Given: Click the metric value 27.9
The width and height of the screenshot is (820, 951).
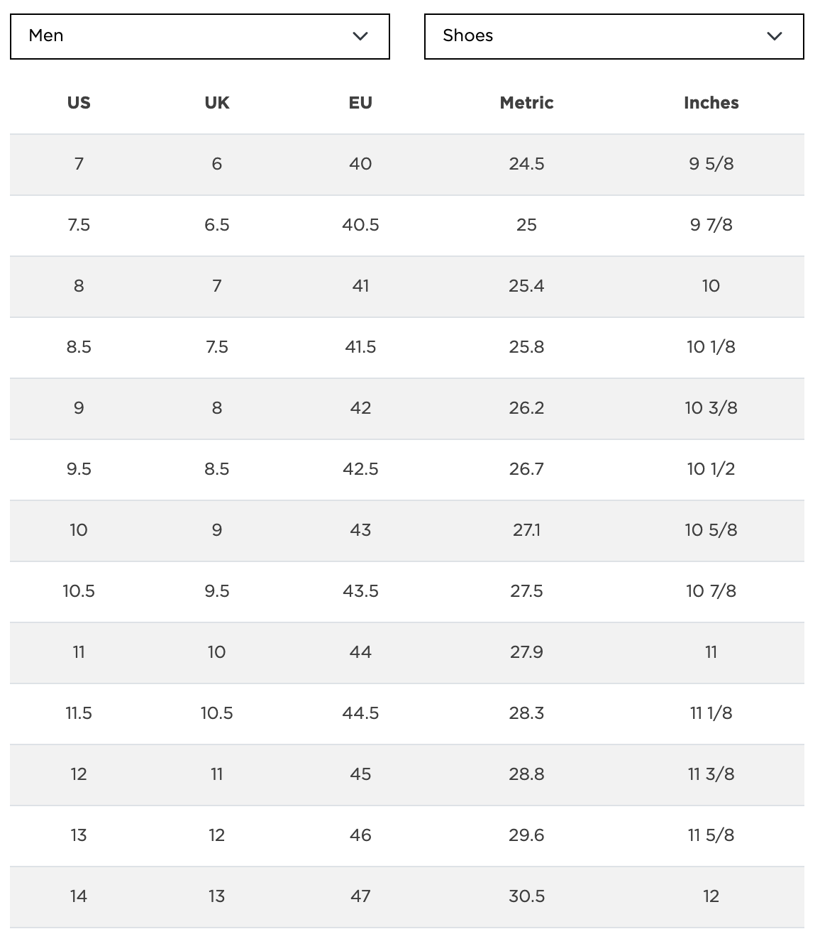Looking at the screenshot, I should [526, 652].
